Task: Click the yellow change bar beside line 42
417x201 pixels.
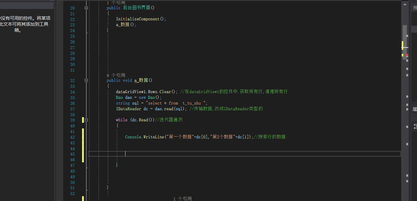Action: point(83,137)
